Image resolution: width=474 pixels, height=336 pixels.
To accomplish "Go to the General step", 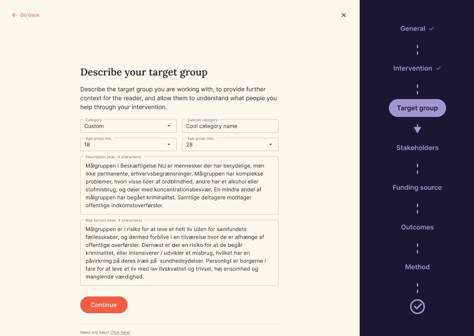I will point(413,29).
